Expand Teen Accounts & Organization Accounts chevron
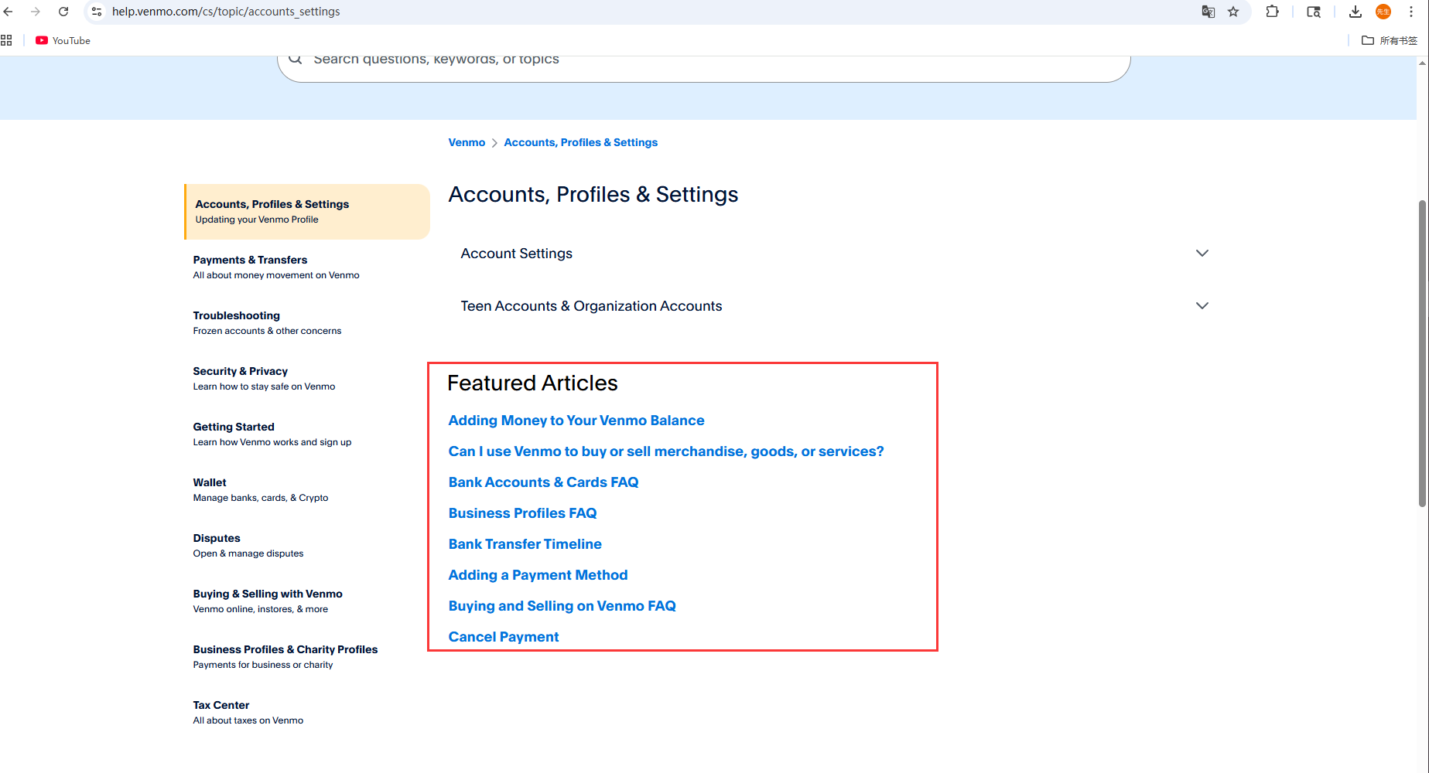 point(1202,306)
